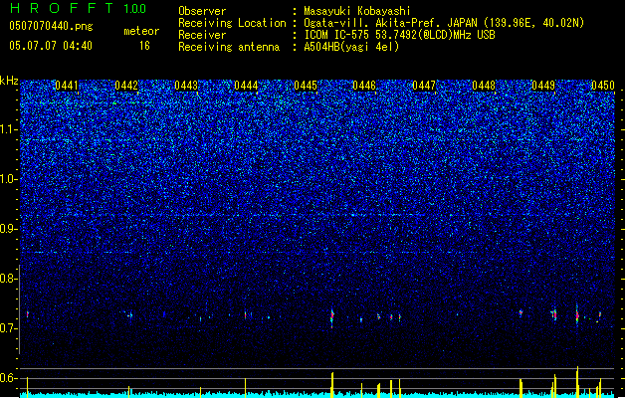
Task: Click the meteor label above the count
Action: point(141,31)
